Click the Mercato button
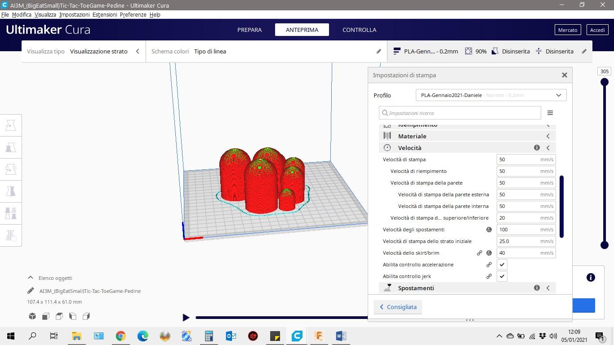The image size is (614, 345). point(567,30)
